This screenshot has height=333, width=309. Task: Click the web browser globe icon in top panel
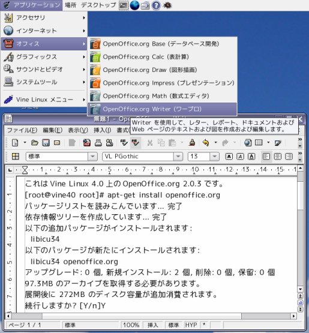(134, 5)
